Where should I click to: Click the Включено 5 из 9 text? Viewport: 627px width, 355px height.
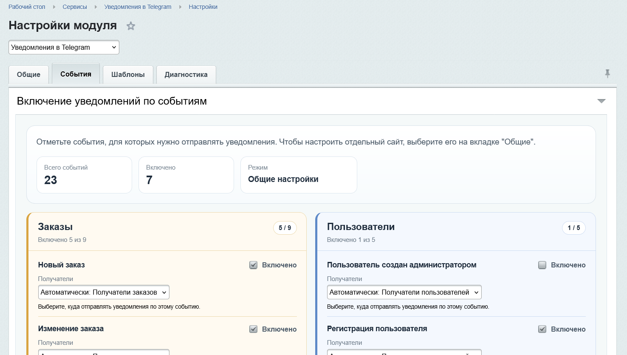[62, 240]
